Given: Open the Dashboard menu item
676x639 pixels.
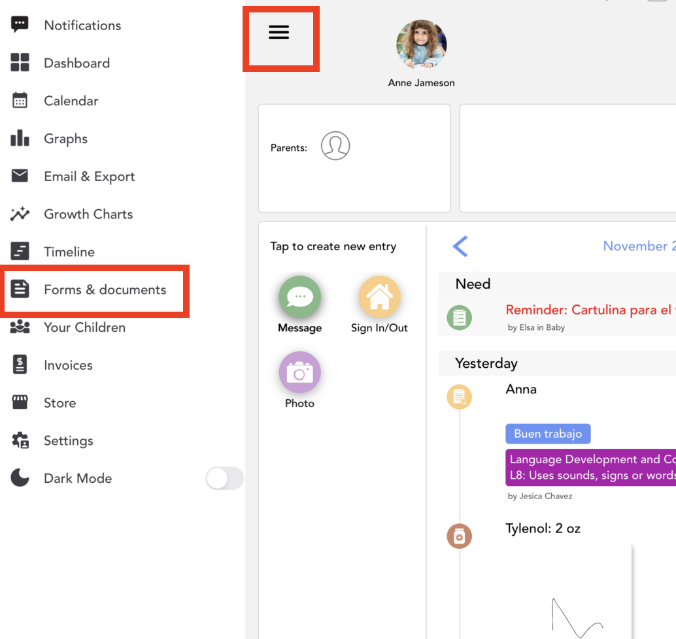Looking at the screenshot, I should click(x=76, y=63).
